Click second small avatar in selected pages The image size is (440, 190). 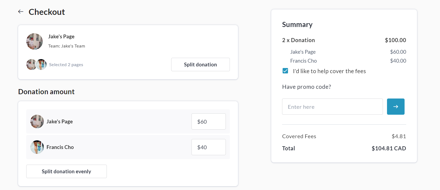click(x=41, y=65)
